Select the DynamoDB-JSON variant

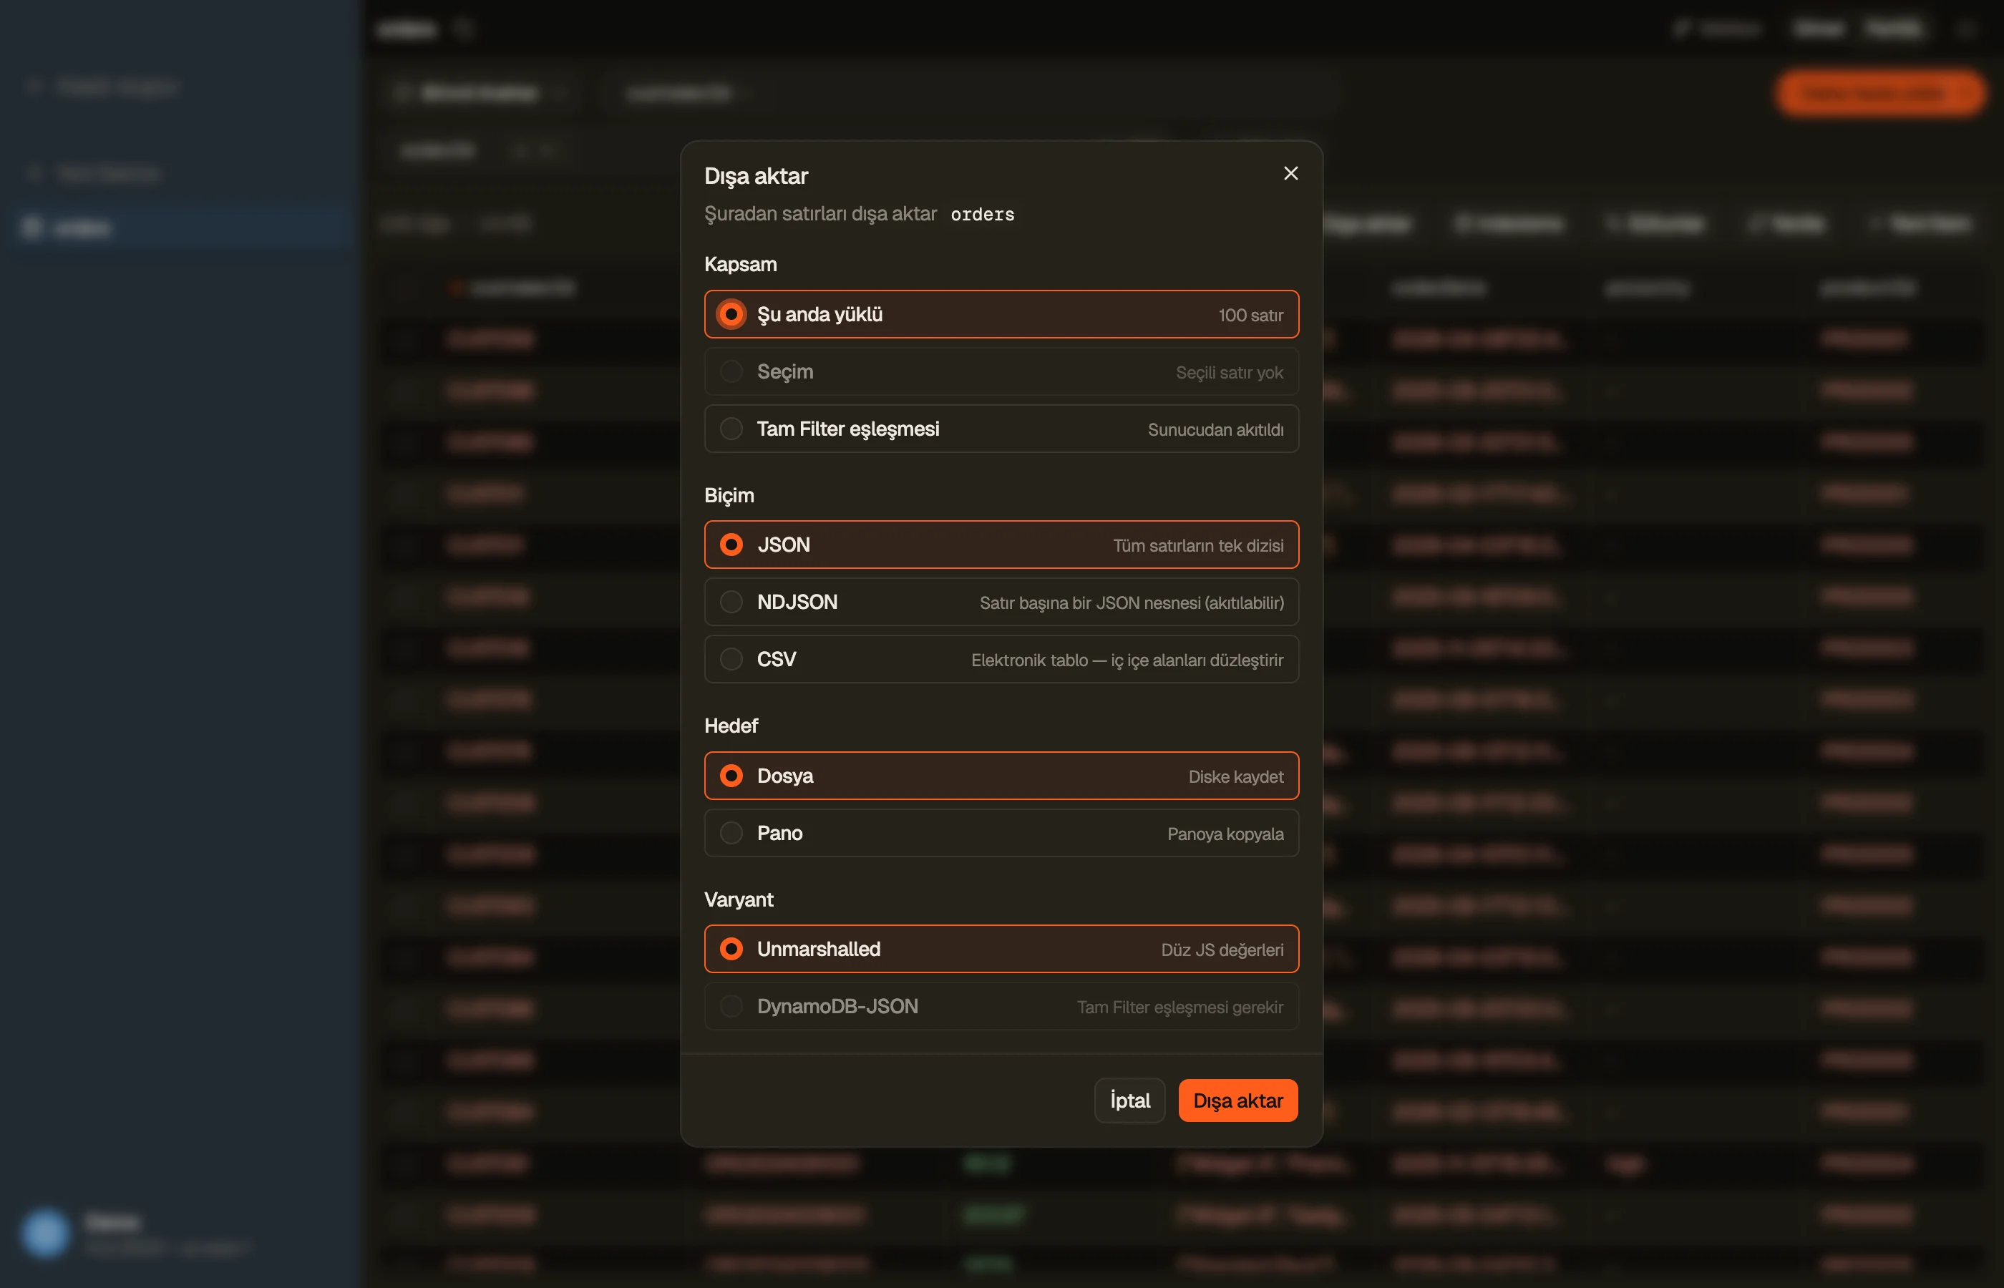click(1001, 1006)
